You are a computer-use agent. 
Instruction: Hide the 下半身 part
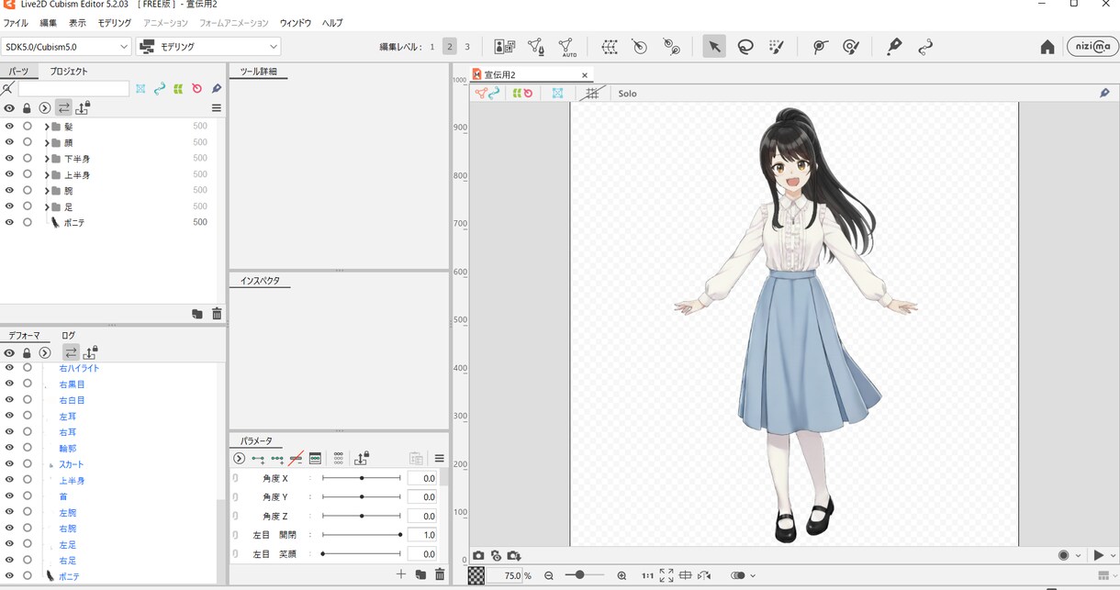(9, 158)
